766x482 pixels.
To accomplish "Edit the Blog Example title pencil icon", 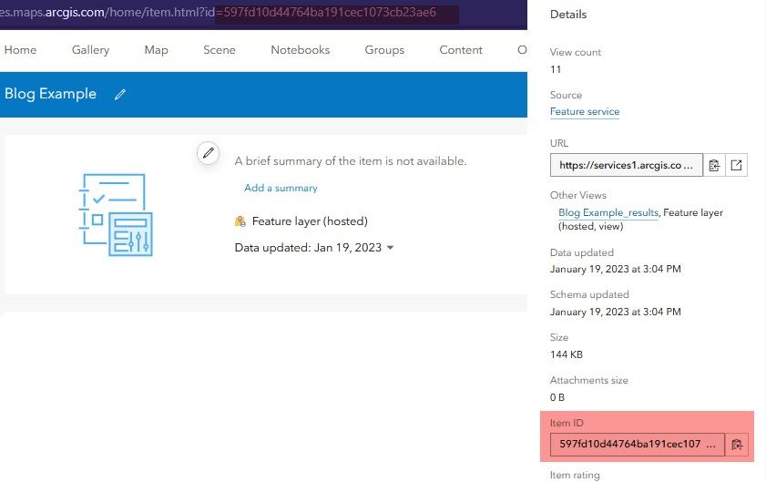I will 120,95.
